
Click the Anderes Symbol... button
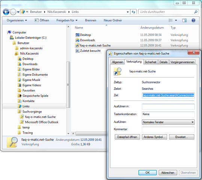154,137
